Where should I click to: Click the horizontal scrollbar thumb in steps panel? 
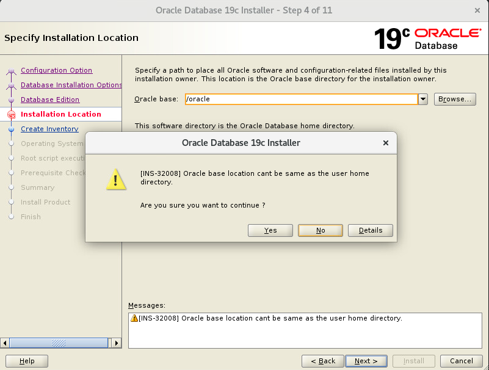pos(59,343)
